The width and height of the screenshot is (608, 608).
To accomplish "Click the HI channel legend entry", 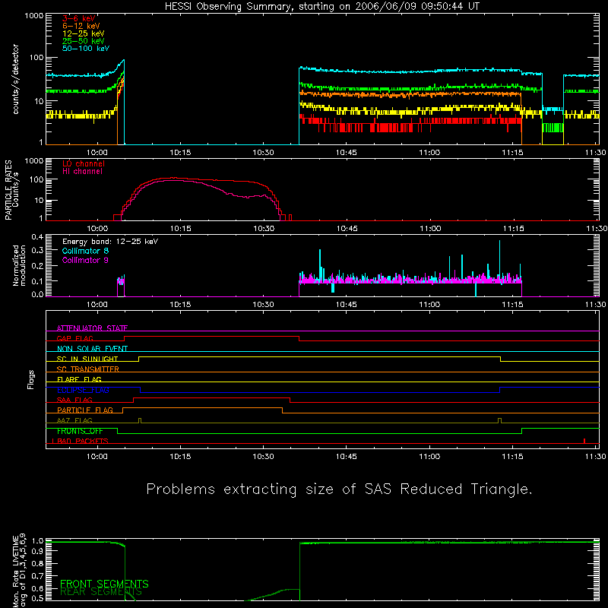I will pos(82,172).
